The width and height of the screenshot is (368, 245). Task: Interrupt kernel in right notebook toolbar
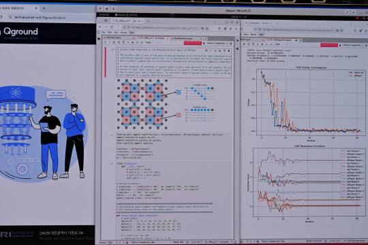click(x=262, y=44)
